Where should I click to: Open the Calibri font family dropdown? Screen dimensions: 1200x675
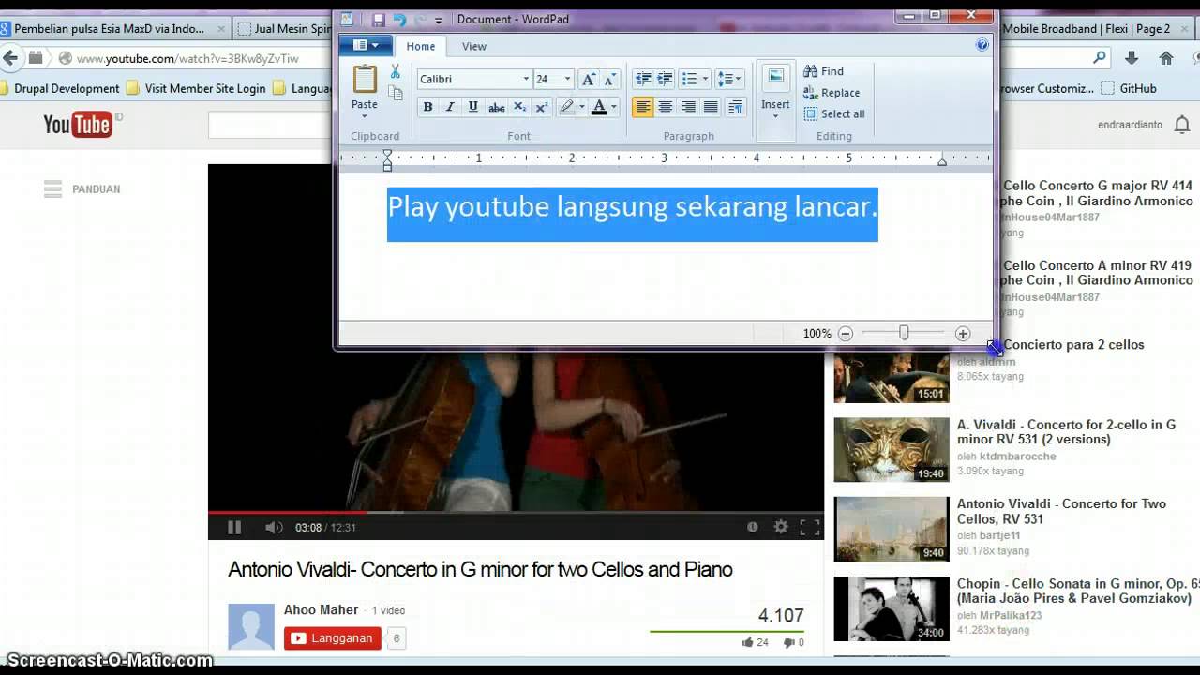(x=525, y=80)
